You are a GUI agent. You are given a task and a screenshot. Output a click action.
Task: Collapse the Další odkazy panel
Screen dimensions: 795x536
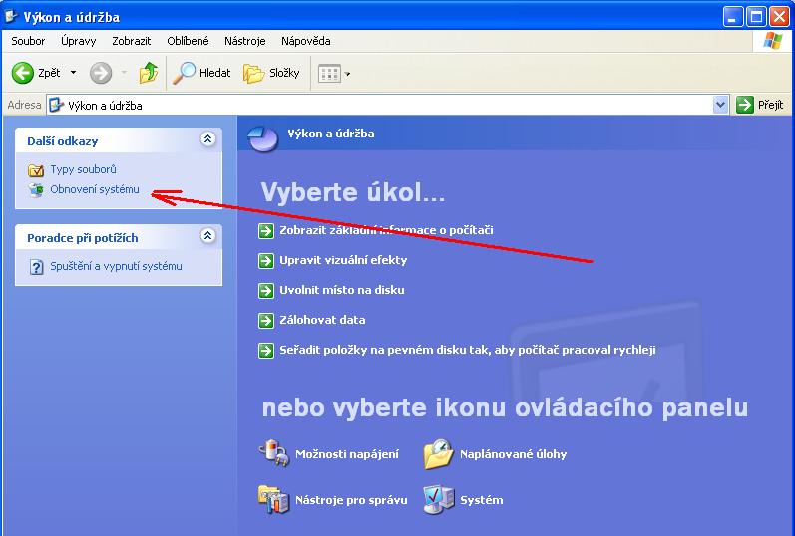coord(207,138)
